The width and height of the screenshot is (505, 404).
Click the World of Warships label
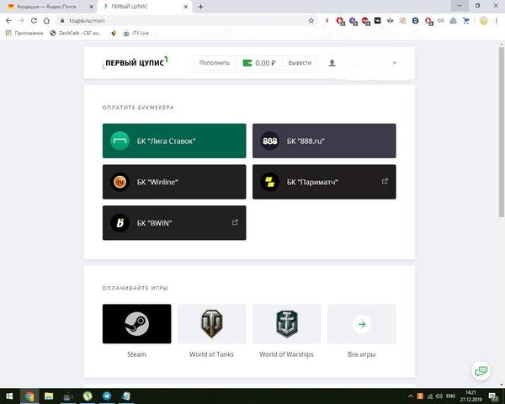tap(286, 354)
